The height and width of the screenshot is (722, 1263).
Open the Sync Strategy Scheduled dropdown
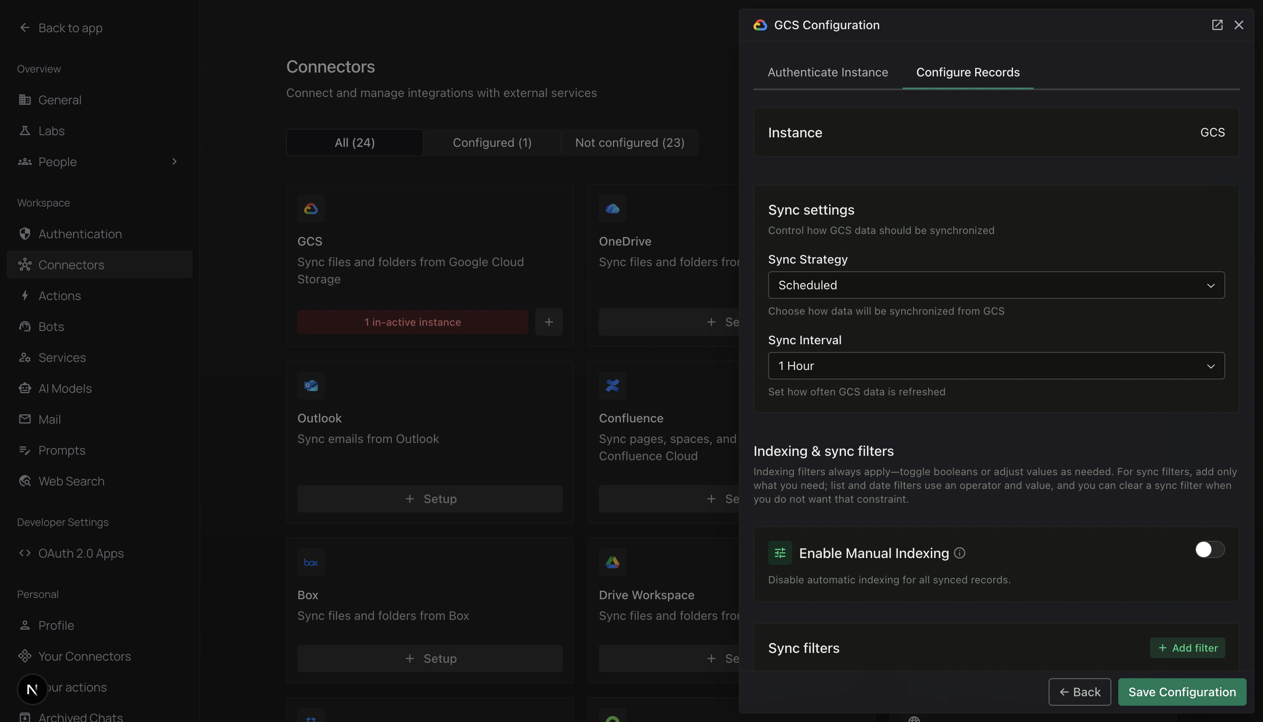click(x=997, y=285)
